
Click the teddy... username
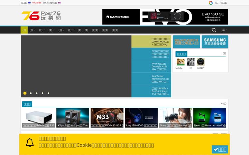(180, 68)
